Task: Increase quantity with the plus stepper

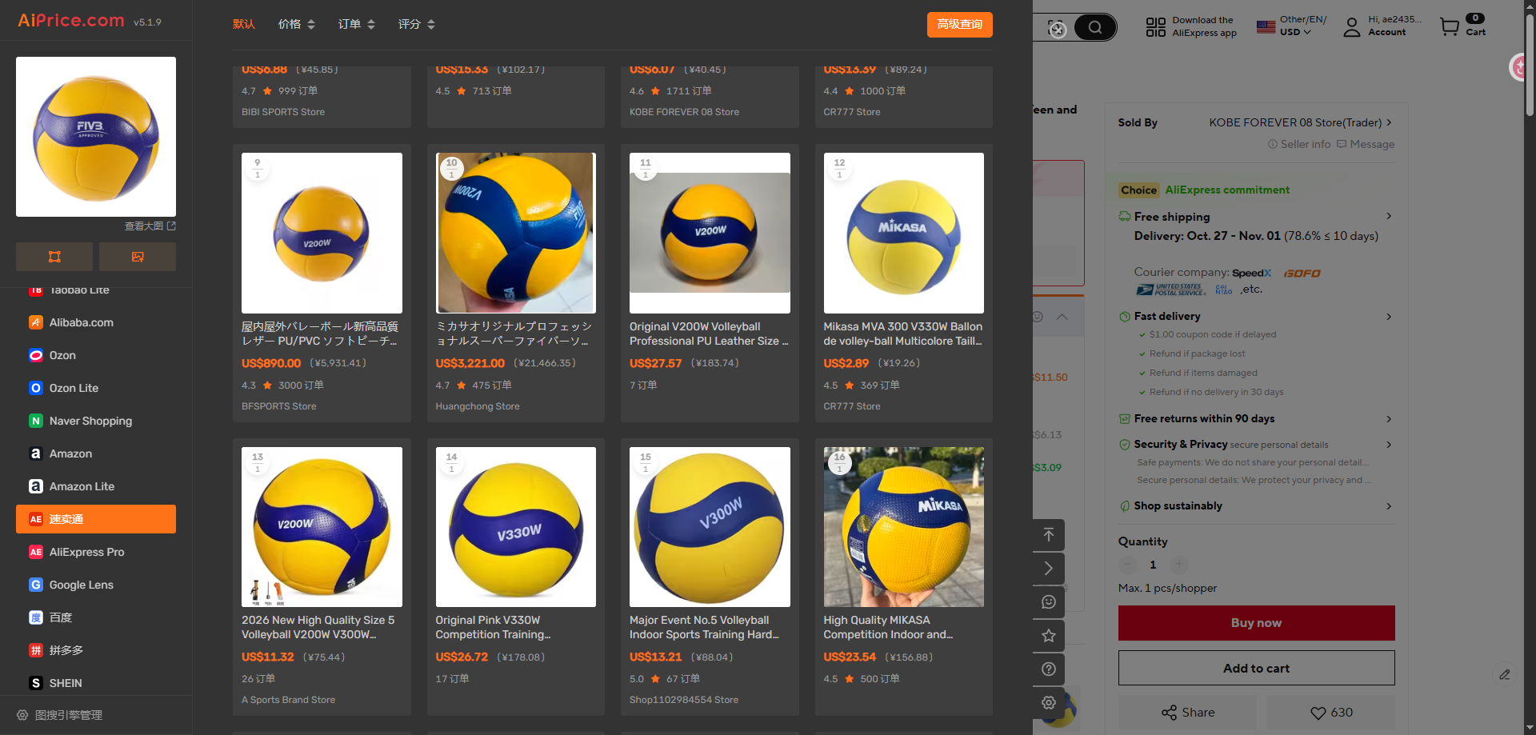Action: tap(1178, 565)
